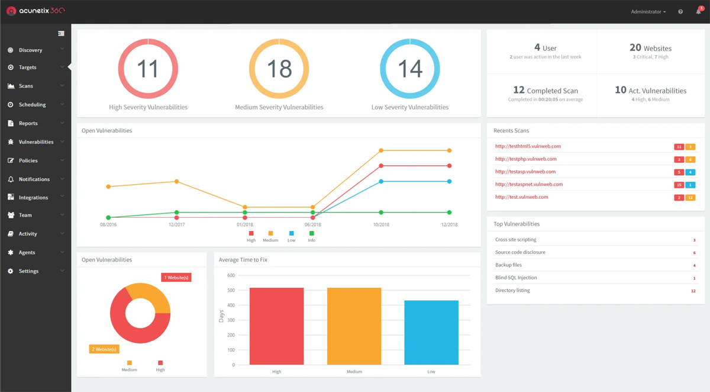Click the Integrations icon
This screenshot has height=392, width=710.
[x=11, y=197]
